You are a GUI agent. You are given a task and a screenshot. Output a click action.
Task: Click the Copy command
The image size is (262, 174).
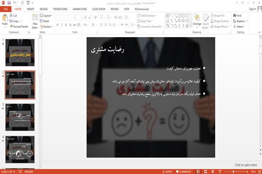point(14,21)
